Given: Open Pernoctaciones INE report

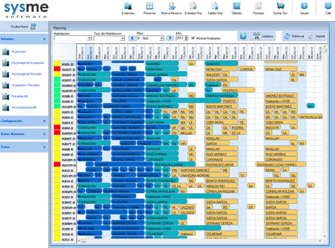Looking at the screenshot, I should point(24,107).
